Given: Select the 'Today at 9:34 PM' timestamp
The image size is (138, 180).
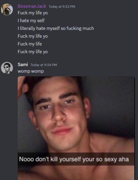Looking at the screenshot, I should coord(44,65).
